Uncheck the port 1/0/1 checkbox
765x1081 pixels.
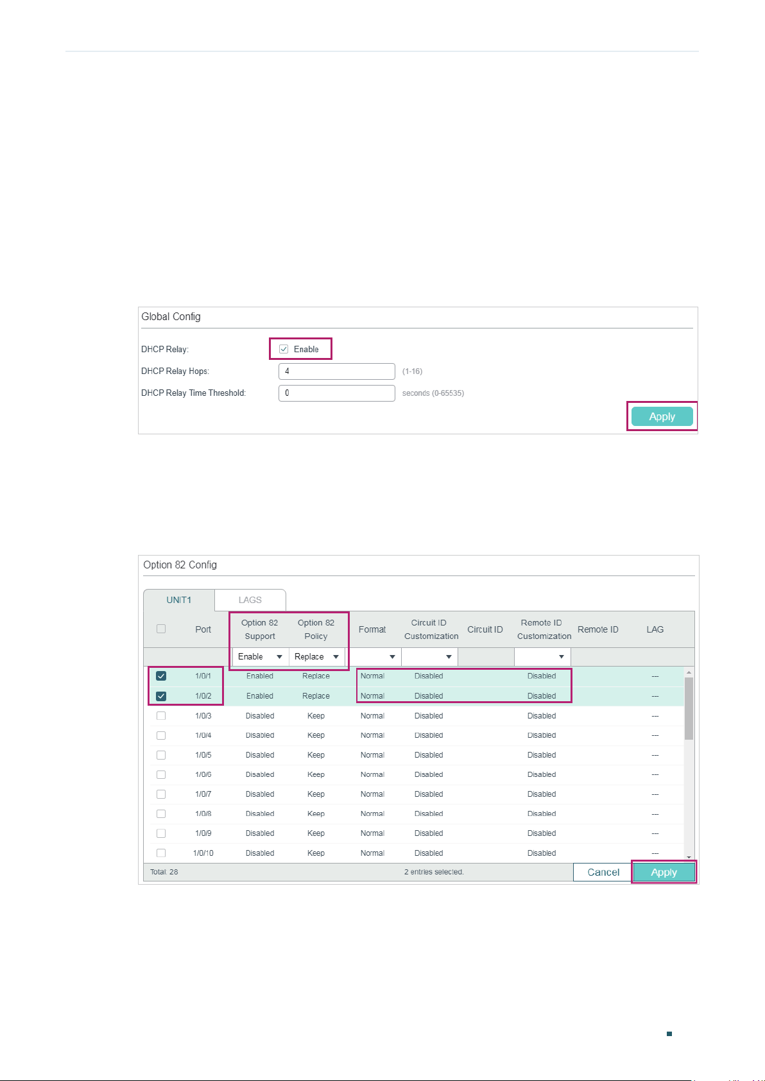coord(161,676)
